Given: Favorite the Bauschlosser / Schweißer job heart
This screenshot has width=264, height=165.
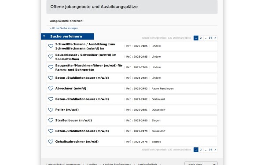Looking at the screenshot, I should [x=51, y=57].
